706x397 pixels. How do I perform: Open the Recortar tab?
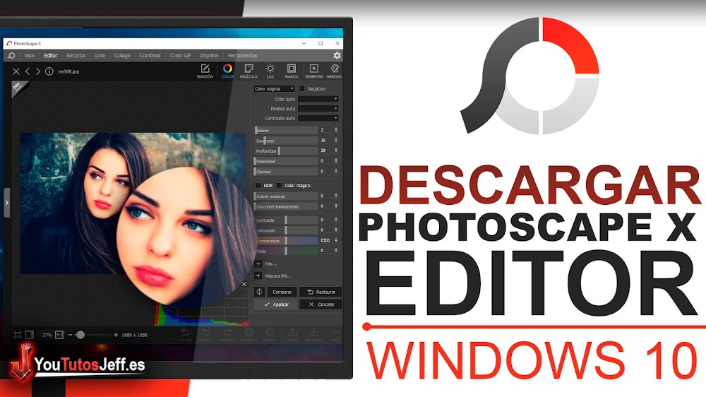(x=76, y=55)
